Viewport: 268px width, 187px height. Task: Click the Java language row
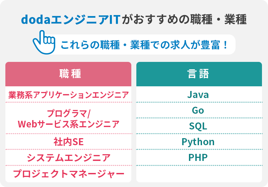(x=199, y=95)
